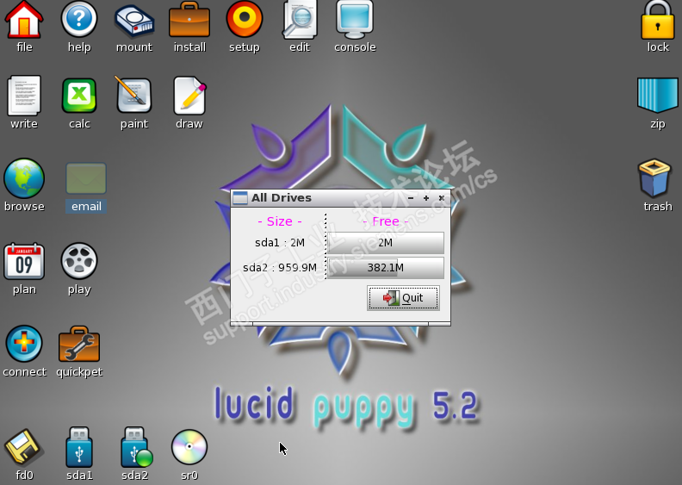The height and width of the screenshot is (485, 682).
Task: Open the connect internet wizard icon
Action: 24,344
